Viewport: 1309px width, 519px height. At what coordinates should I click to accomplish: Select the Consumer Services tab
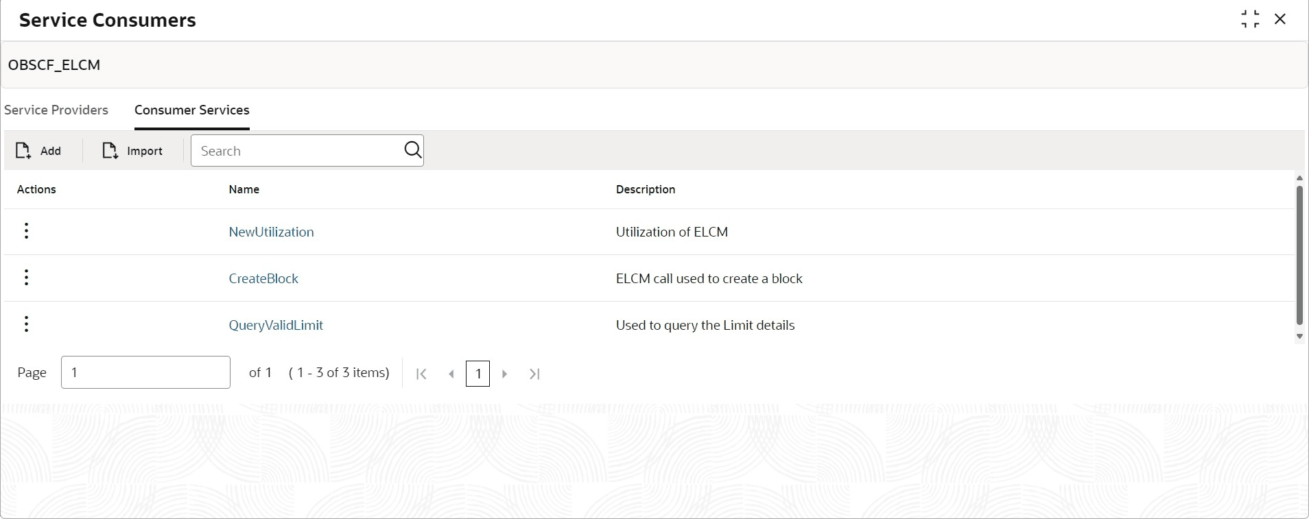[191, 110]
